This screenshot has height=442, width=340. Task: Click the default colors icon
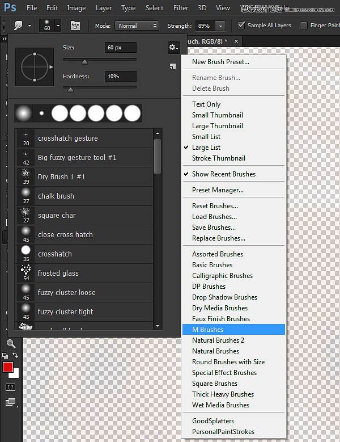[5, 356]
